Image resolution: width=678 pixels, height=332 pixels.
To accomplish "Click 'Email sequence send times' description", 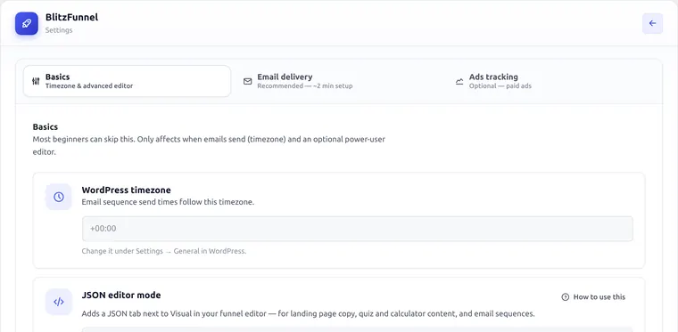I will (x=168, y=202).
